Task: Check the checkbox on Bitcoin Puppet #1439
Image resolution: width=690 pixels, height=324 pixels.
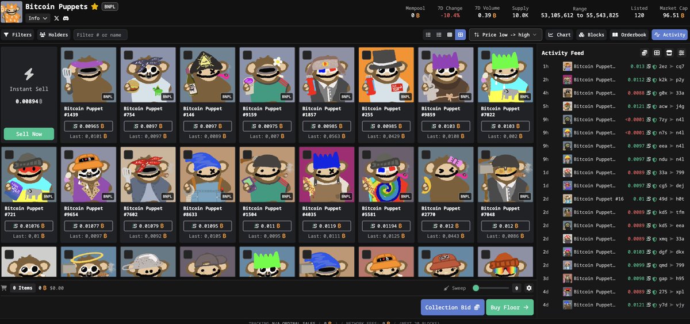Action: 68,55
